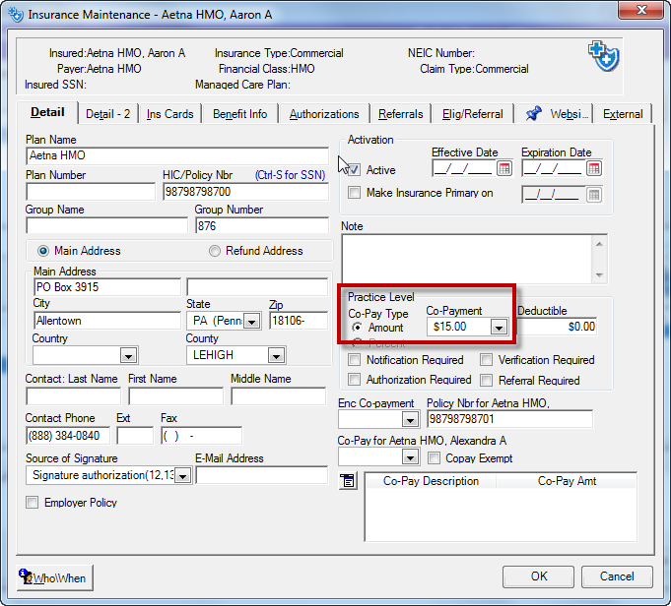Click the Plan Number field

tap(91, 192)
